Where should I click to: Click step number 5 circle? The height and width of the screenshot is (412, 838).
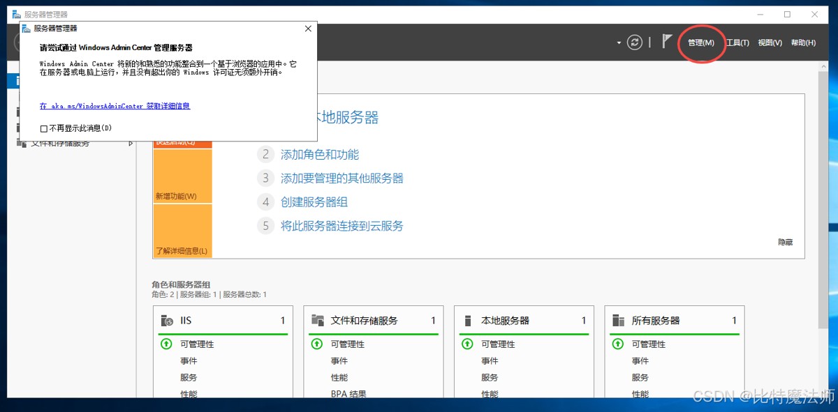coord(265,226)
